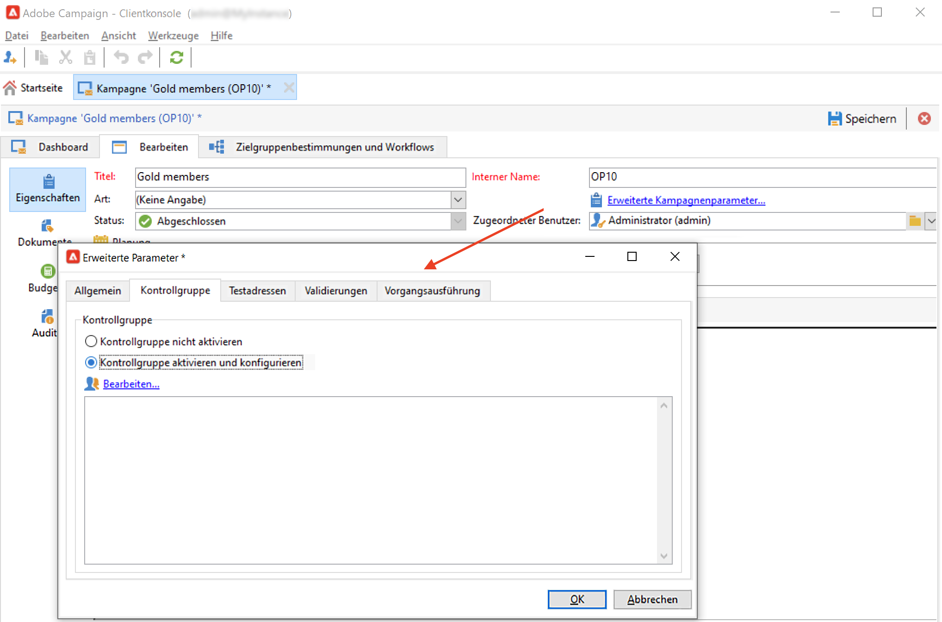The width and height of the screenshot is (942, 622).
Task: Open the Eigenschaften sidebar section
Action: pos(48,189)
